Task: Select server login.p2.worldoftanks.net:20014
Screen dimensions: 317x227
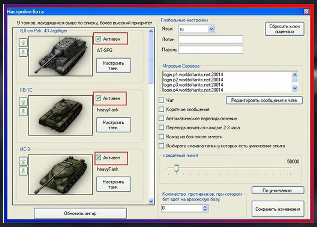Action: [193, 80]
